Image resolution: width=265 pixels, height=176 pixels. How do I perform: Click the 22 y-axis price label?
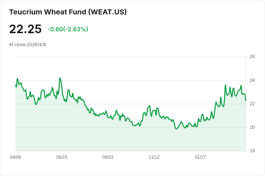252,104
